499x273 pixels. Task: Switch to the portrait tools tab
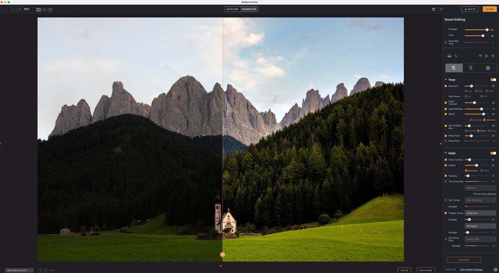click(471, 68)
